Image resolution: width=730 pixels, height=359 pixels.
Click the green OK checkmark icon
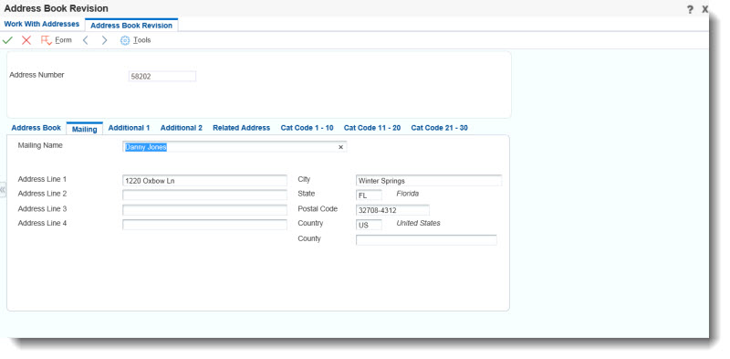(x=7, y=40)
